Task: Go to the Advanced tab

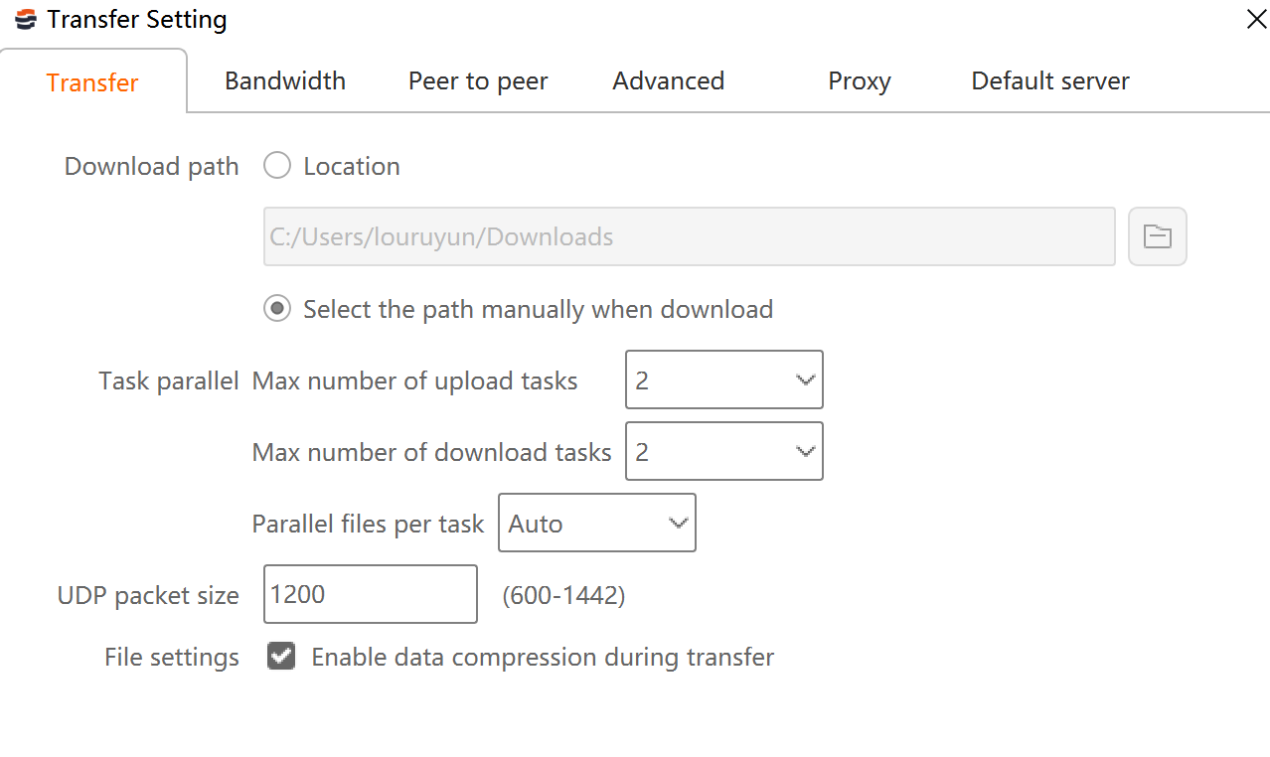Action: (x=668, y=80)
